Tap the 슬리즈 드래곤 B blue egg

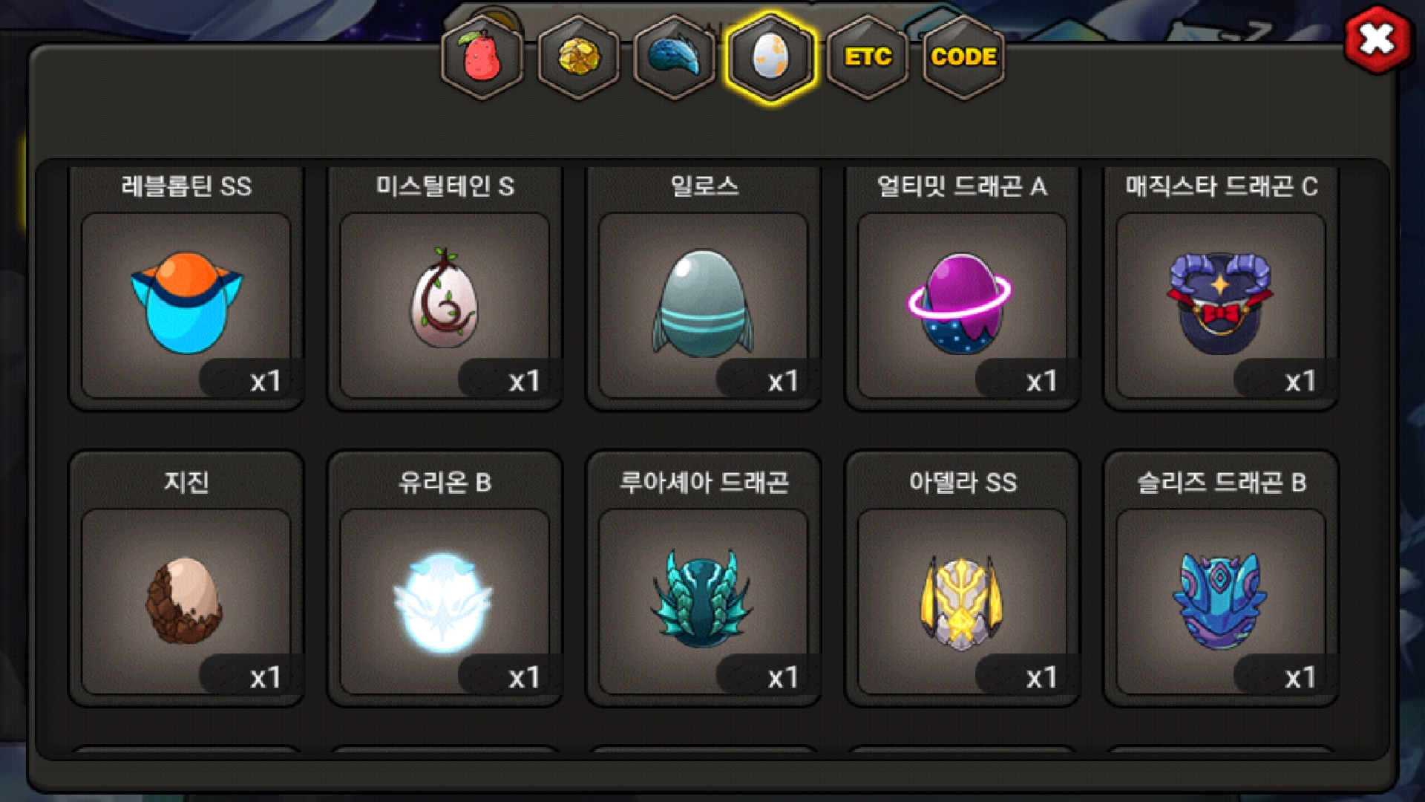(1221, 601)
